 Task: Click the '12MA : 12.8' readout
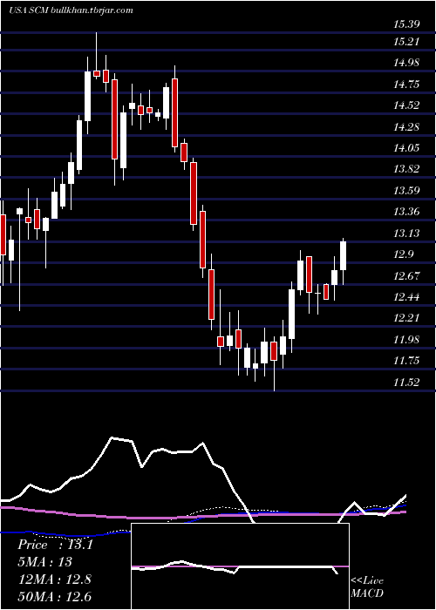(x=55, y=579)
